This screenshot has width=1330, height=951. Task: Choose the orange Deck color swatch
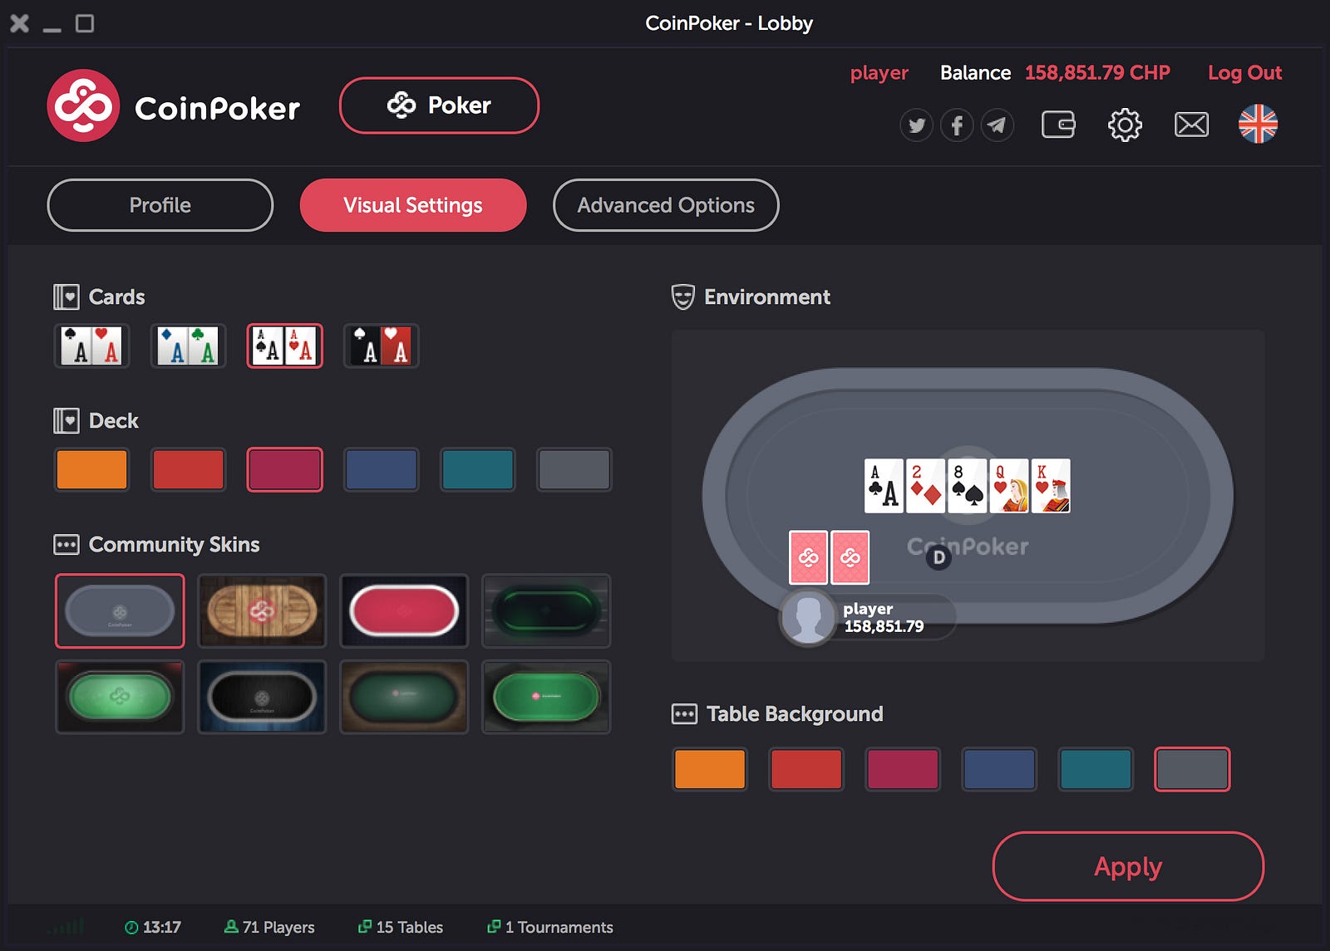coord(91,469)
